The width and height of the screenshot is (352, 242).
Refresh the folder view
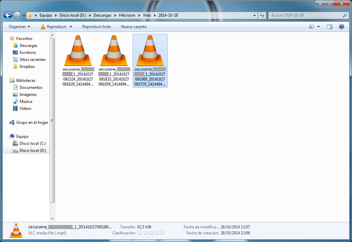click(262, 15)
